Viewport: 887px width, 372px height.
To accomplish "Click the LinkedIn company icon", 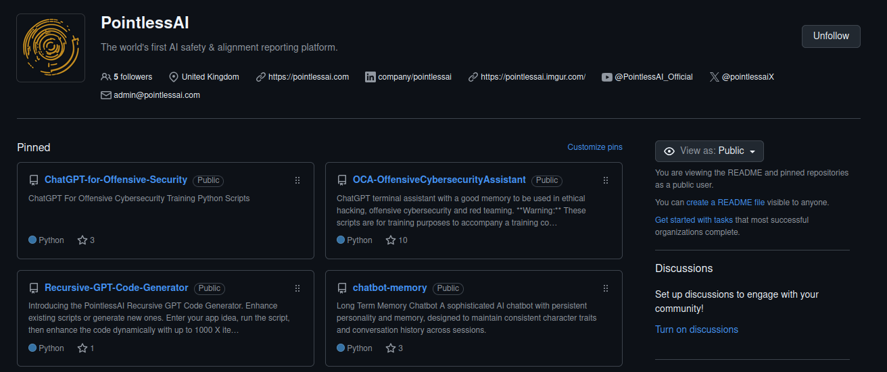I will (370, 77).
